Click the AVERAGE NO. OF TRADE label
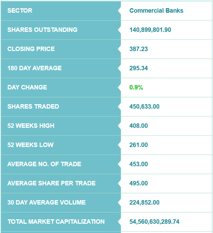Screen dimensions: 213x233 tap(44, 164)
